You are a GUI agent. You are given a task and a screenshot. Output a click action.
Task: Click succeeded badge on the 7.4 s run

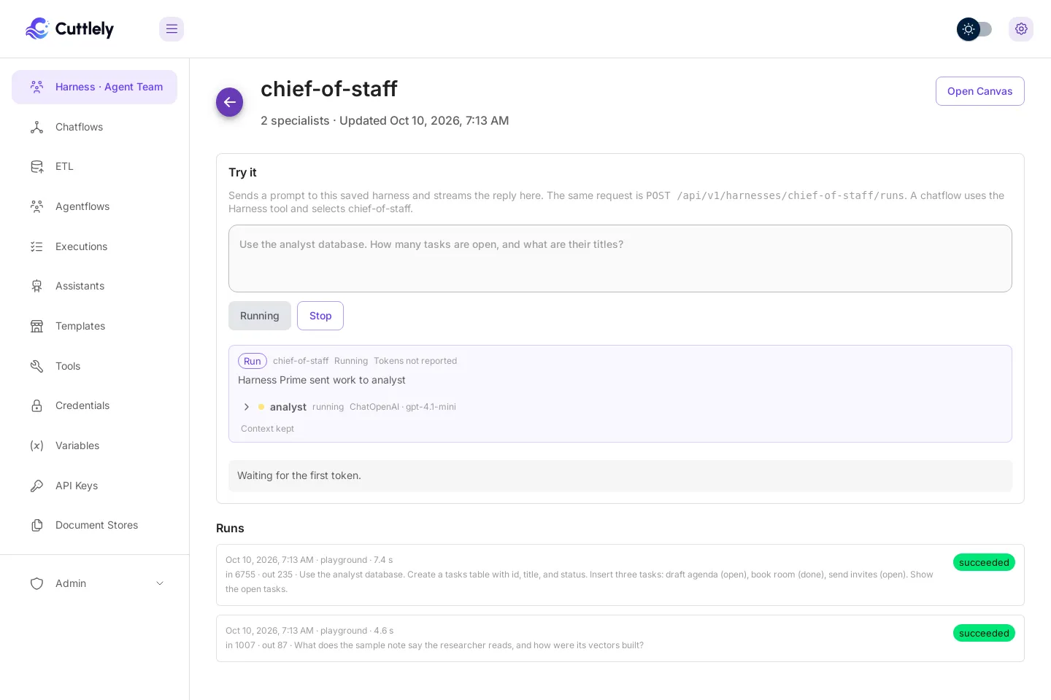coord(984,562)
